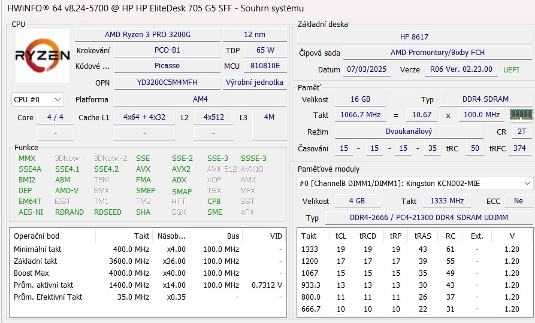The height and width of the screenshot is (323, 535).
Task: Click the tRAS column header
Action: (423, 236)
